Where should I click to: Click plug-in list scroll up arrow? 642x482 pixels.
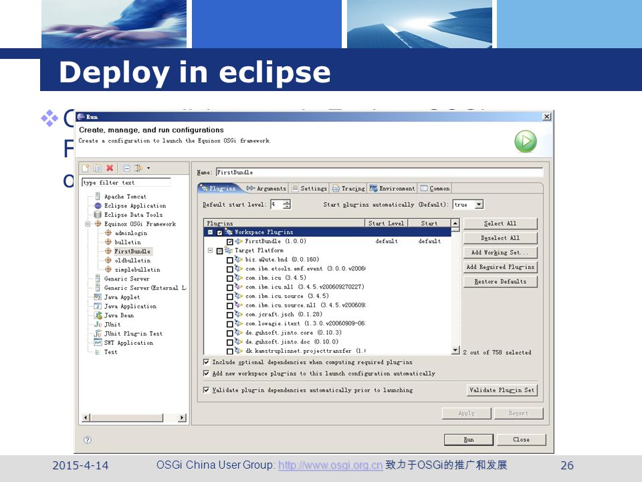(x=455, y=224)
